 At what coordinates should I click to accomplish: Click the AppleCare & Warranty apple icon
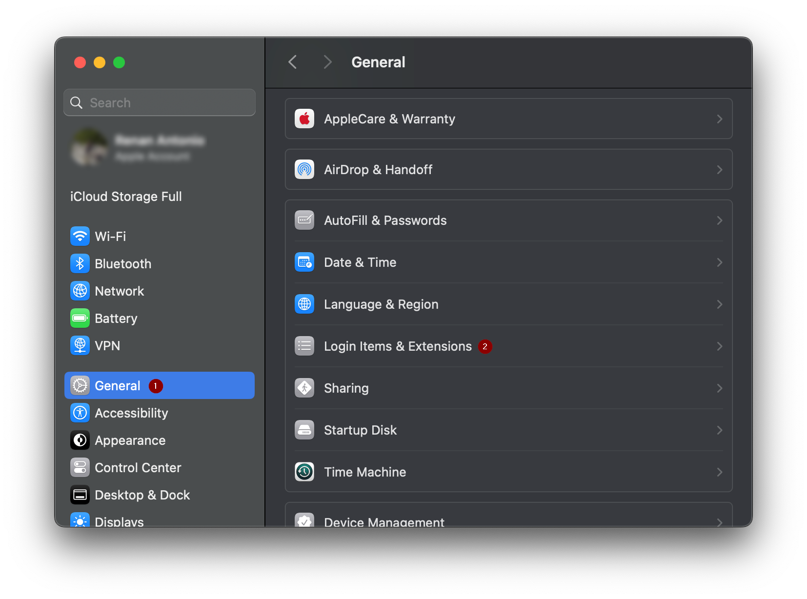[304, 119]
